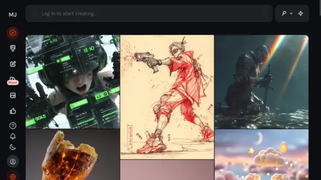Image resolution: width=321 pixels, height=180 pixels.
Task: Open the Organize image gallery icon
Action: 13,95
